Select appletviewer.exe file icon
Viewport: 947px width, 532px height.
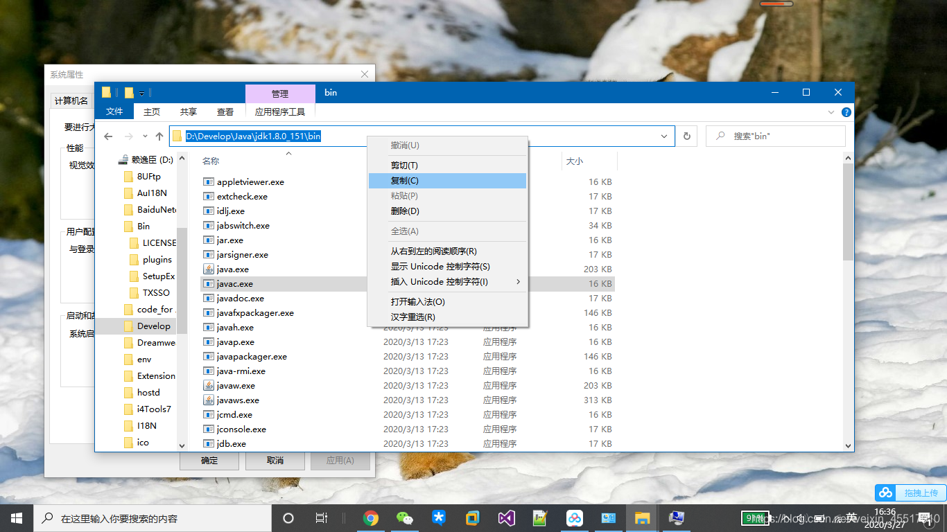coord(209,181)
